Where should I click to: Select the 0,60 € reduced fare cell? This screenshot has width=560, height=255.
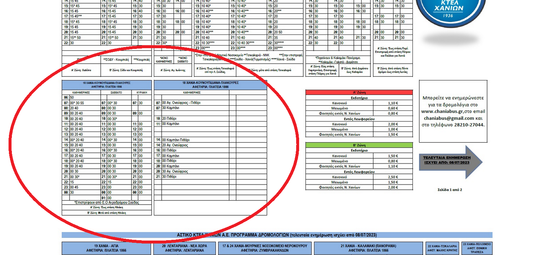(393, 108)
